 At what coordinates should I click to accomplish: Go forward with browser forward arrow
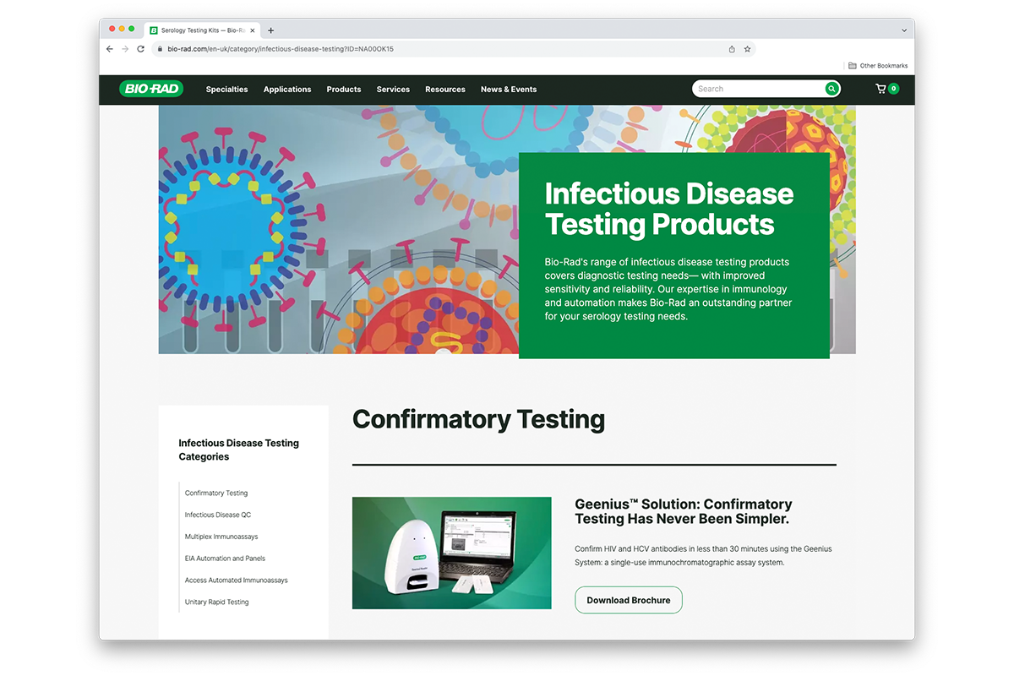pyautogui.click(x=126, y=49)
